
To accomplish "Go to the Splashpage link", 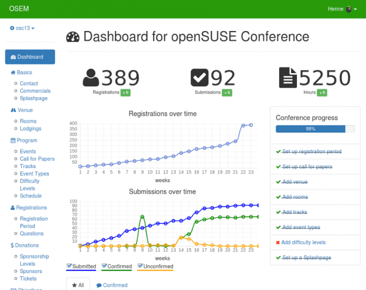I will coord(34,99).
